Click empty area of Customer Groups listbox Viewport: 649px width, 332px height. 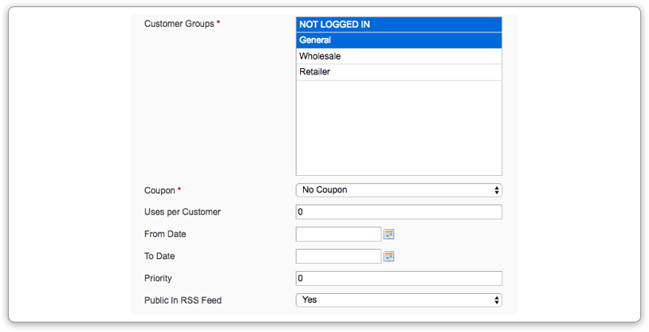pyautogui.click(x=399, y=128)
